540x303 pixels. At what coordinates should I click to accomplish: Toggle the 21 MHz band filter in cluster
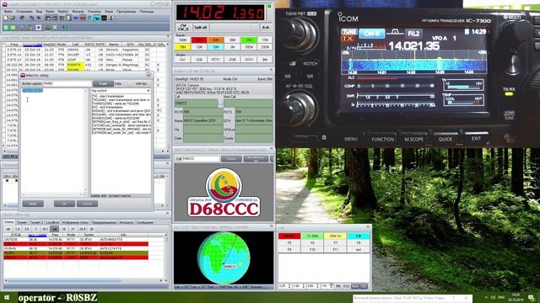tap(73, 229)
